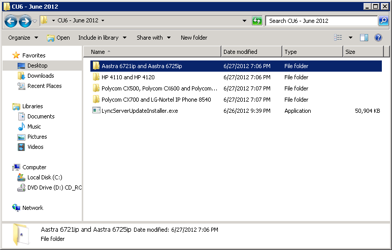The image size is (392, 250).
Task: Toggle the preview pane
Action: coord(364,38)
